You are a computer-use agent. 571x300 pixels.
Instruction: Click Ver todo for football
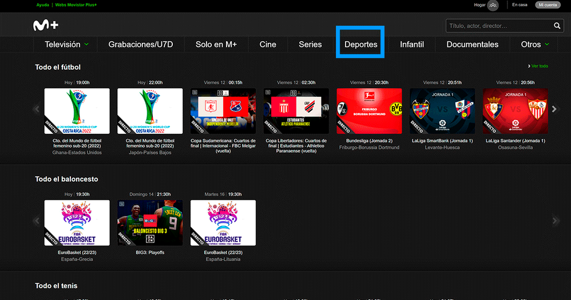click(x=538, y=66)
